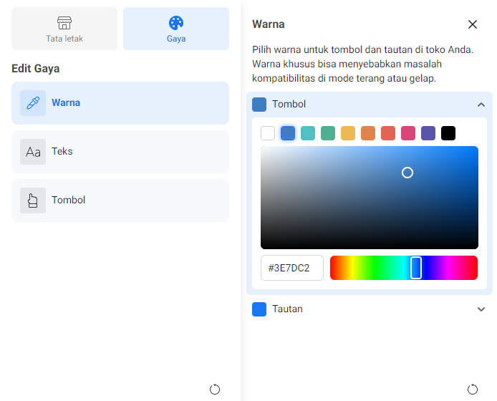Click the Edit Gaya heading
Screen dimensions: 497x401
click(x=36, y=69)
